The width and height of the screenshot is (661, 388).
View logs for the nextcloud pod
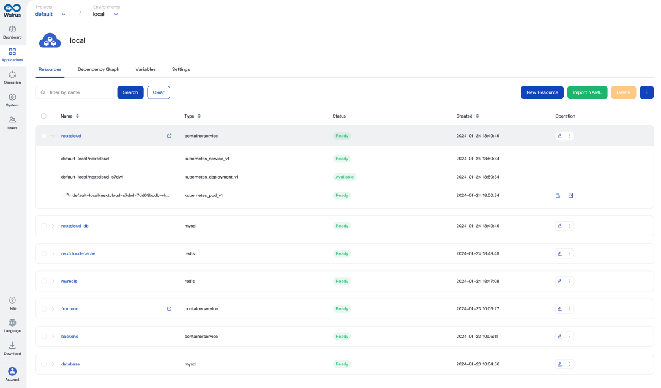[558, 195]
